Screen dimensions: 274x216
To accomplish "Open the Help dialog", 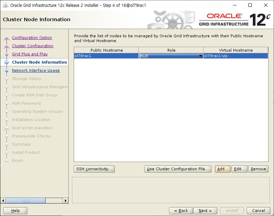I will click(15, 211).
